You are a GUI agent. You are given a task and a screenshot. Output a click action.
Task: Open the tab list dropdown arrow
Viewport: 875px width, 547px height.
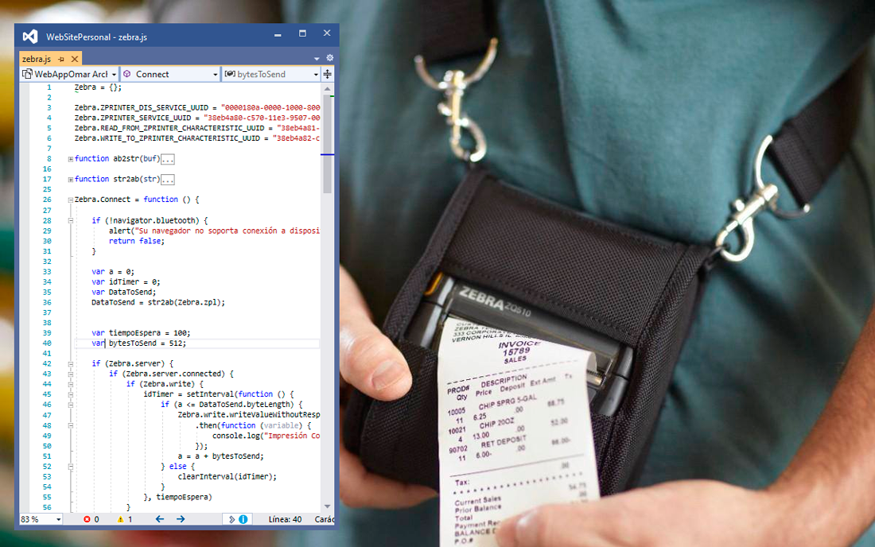click(x=317, y=59)
